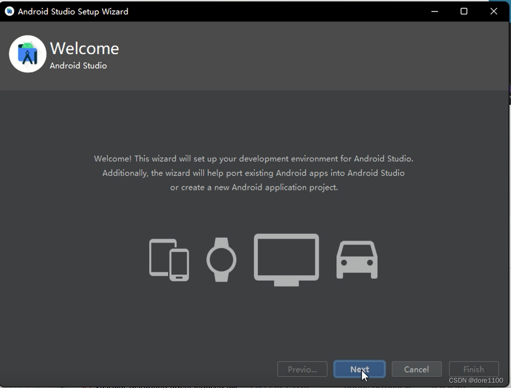Click the 'Android Studio' subtitle text
Screen dimensions: 511x388
(78, 65)
